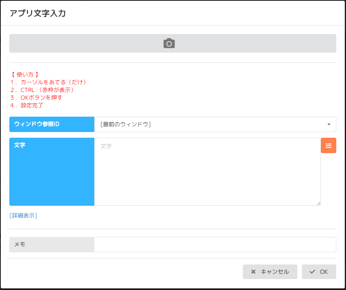Select a window from the reference dropdown
The height and width of the screenshot is (290, 346).
pyautogui.click(x=215, y=124)
